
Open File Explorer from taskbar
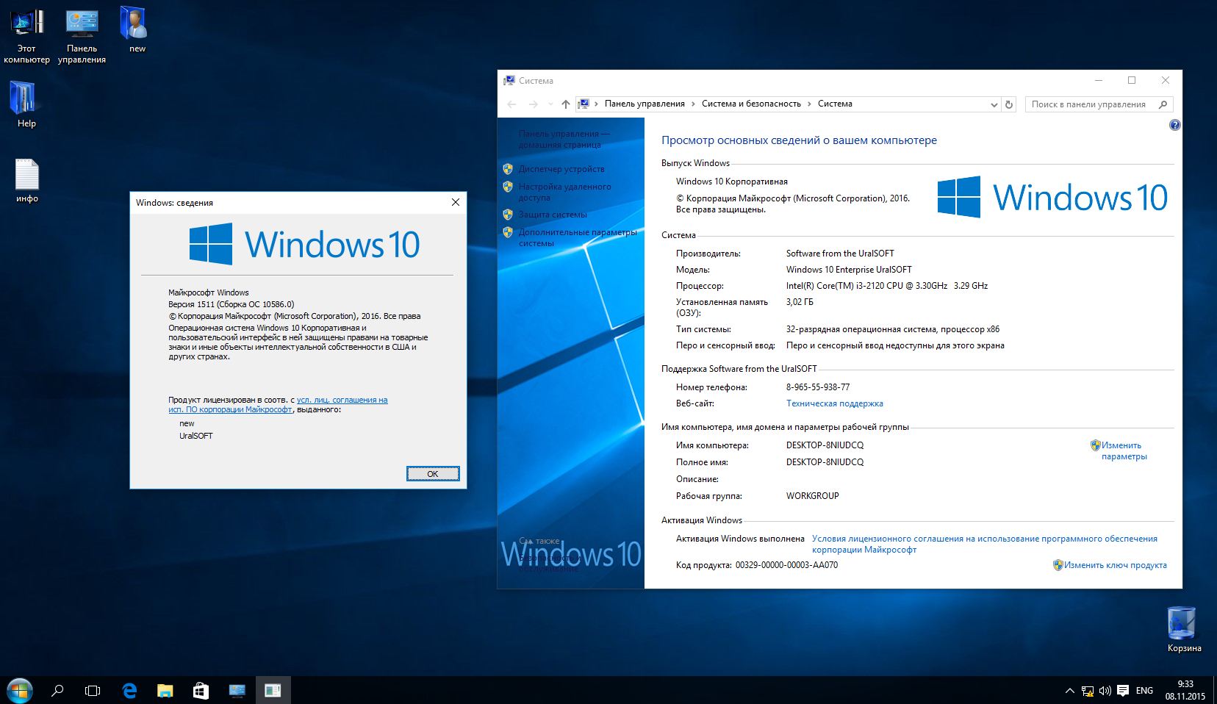tap(165, 690)
